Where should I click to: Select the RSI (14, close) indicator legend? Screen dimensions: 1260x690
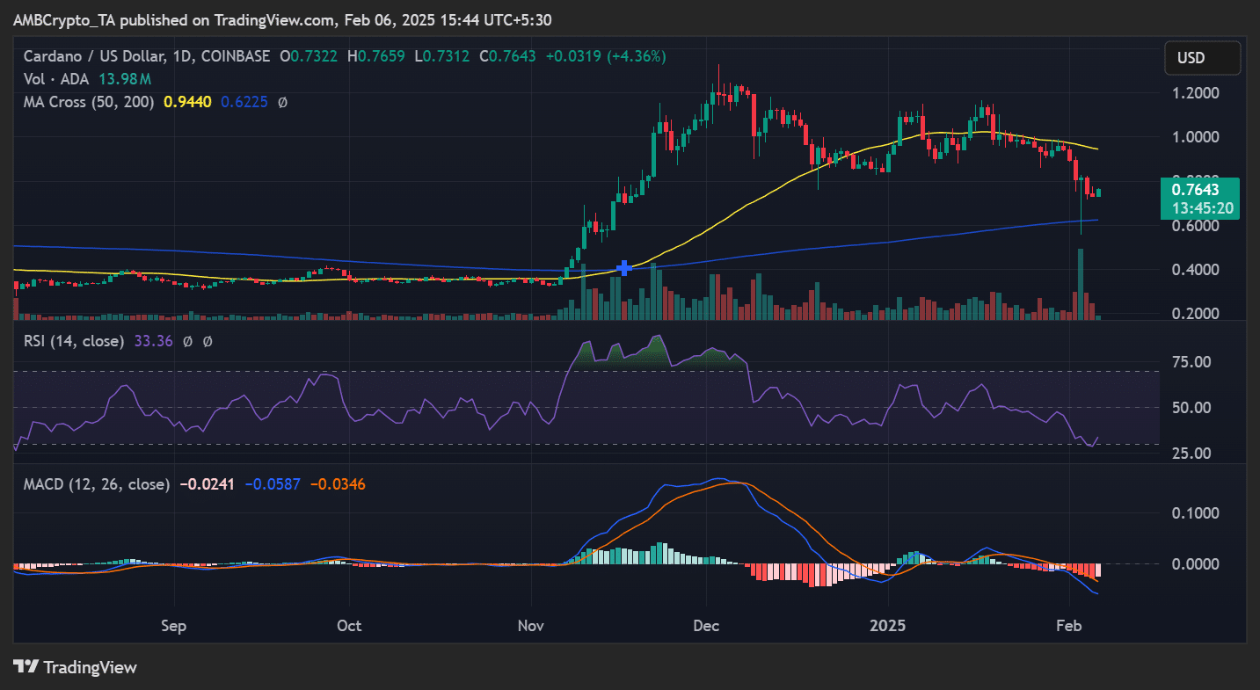pyautogui.click(x=73, y=340)
